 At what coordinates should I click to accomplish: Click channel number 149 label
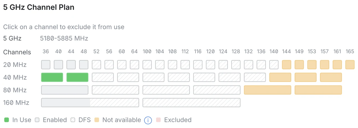[x=299, y=52]
